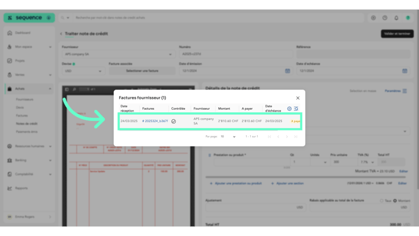
Task: Click APS company SA cell in invoice row
Action: coord(203,121)
